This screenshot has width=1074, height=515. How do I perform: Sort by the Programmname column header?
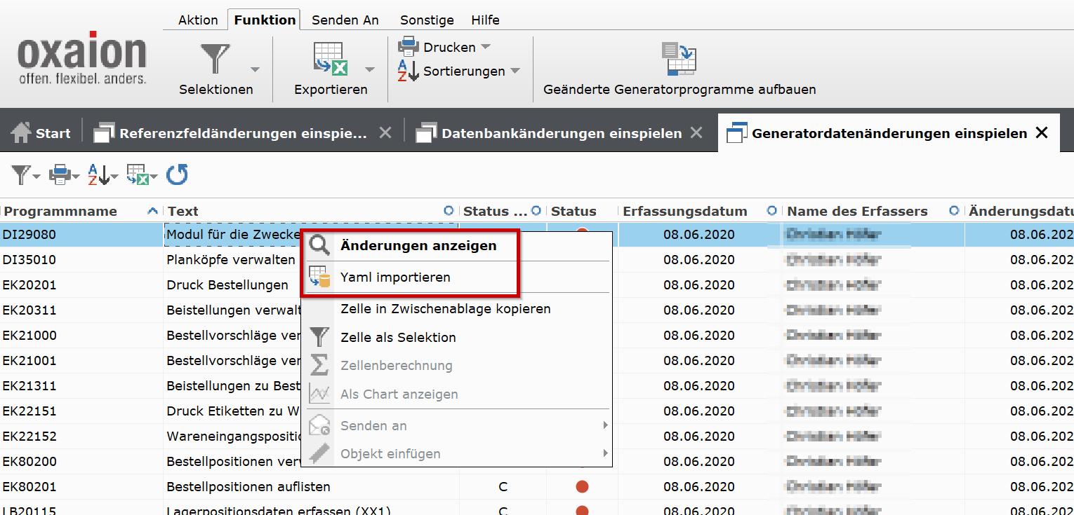click(60, 211)
